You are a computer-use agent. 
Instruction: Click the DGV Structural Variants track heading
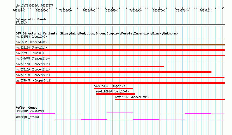coord(96,33)
